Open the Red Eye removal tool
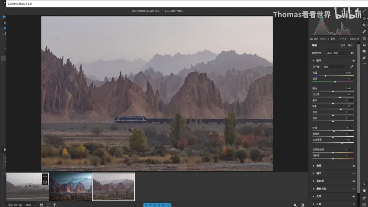The height and width of the screenshot is (207, 368). coord(364,45)
